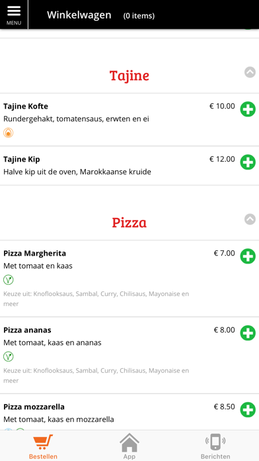Tap the Tajine Kip description text
The height and width of the screenshot is (461, 259).
point(77,172)
